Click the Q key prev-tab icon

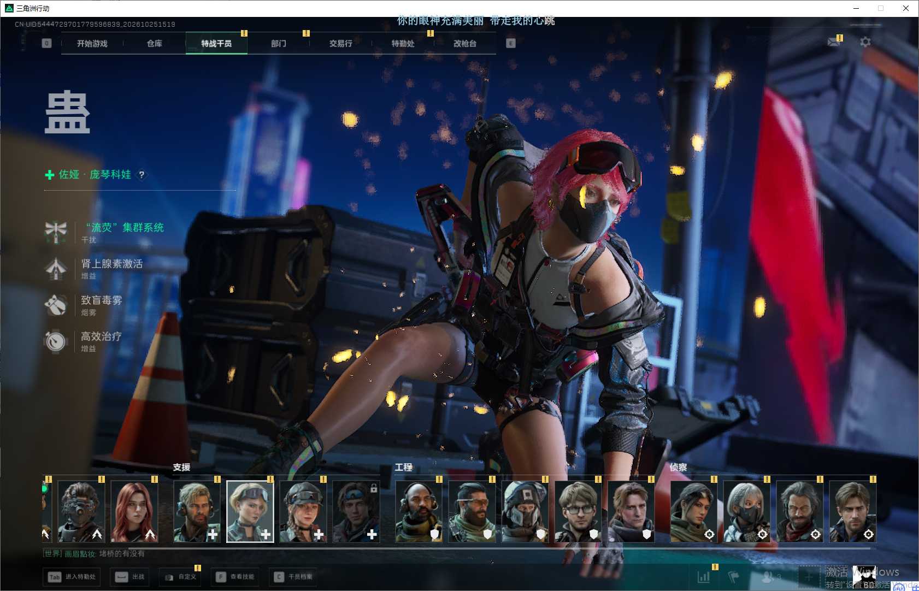click(47, 43)
